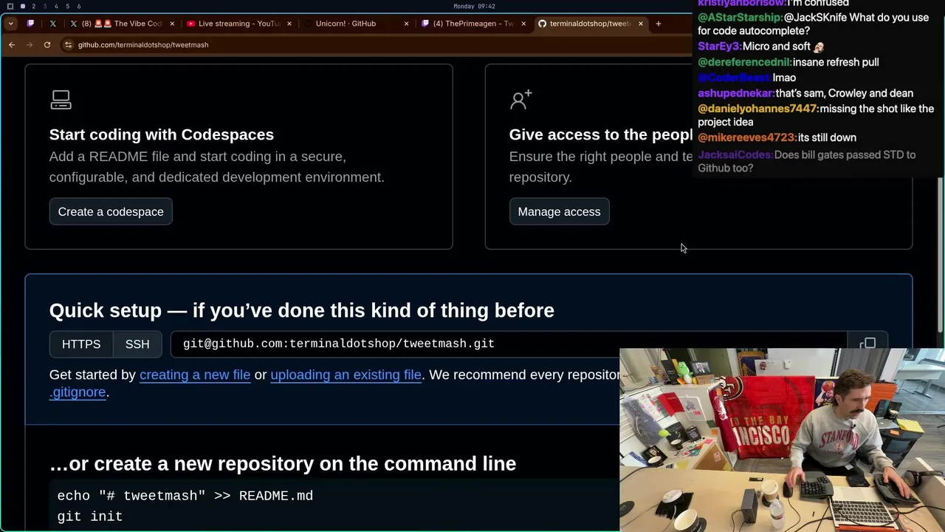Click the Start coding with Codespaces heading
Image resolution: width=945 pixels, height=532 pixels.
tap(162, 134)
